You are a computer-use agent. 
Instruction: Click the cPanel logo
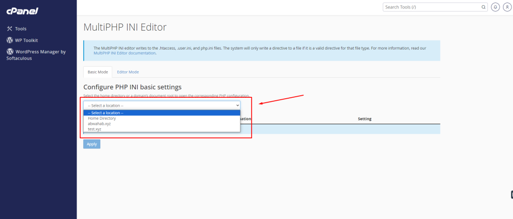(22, 11)
